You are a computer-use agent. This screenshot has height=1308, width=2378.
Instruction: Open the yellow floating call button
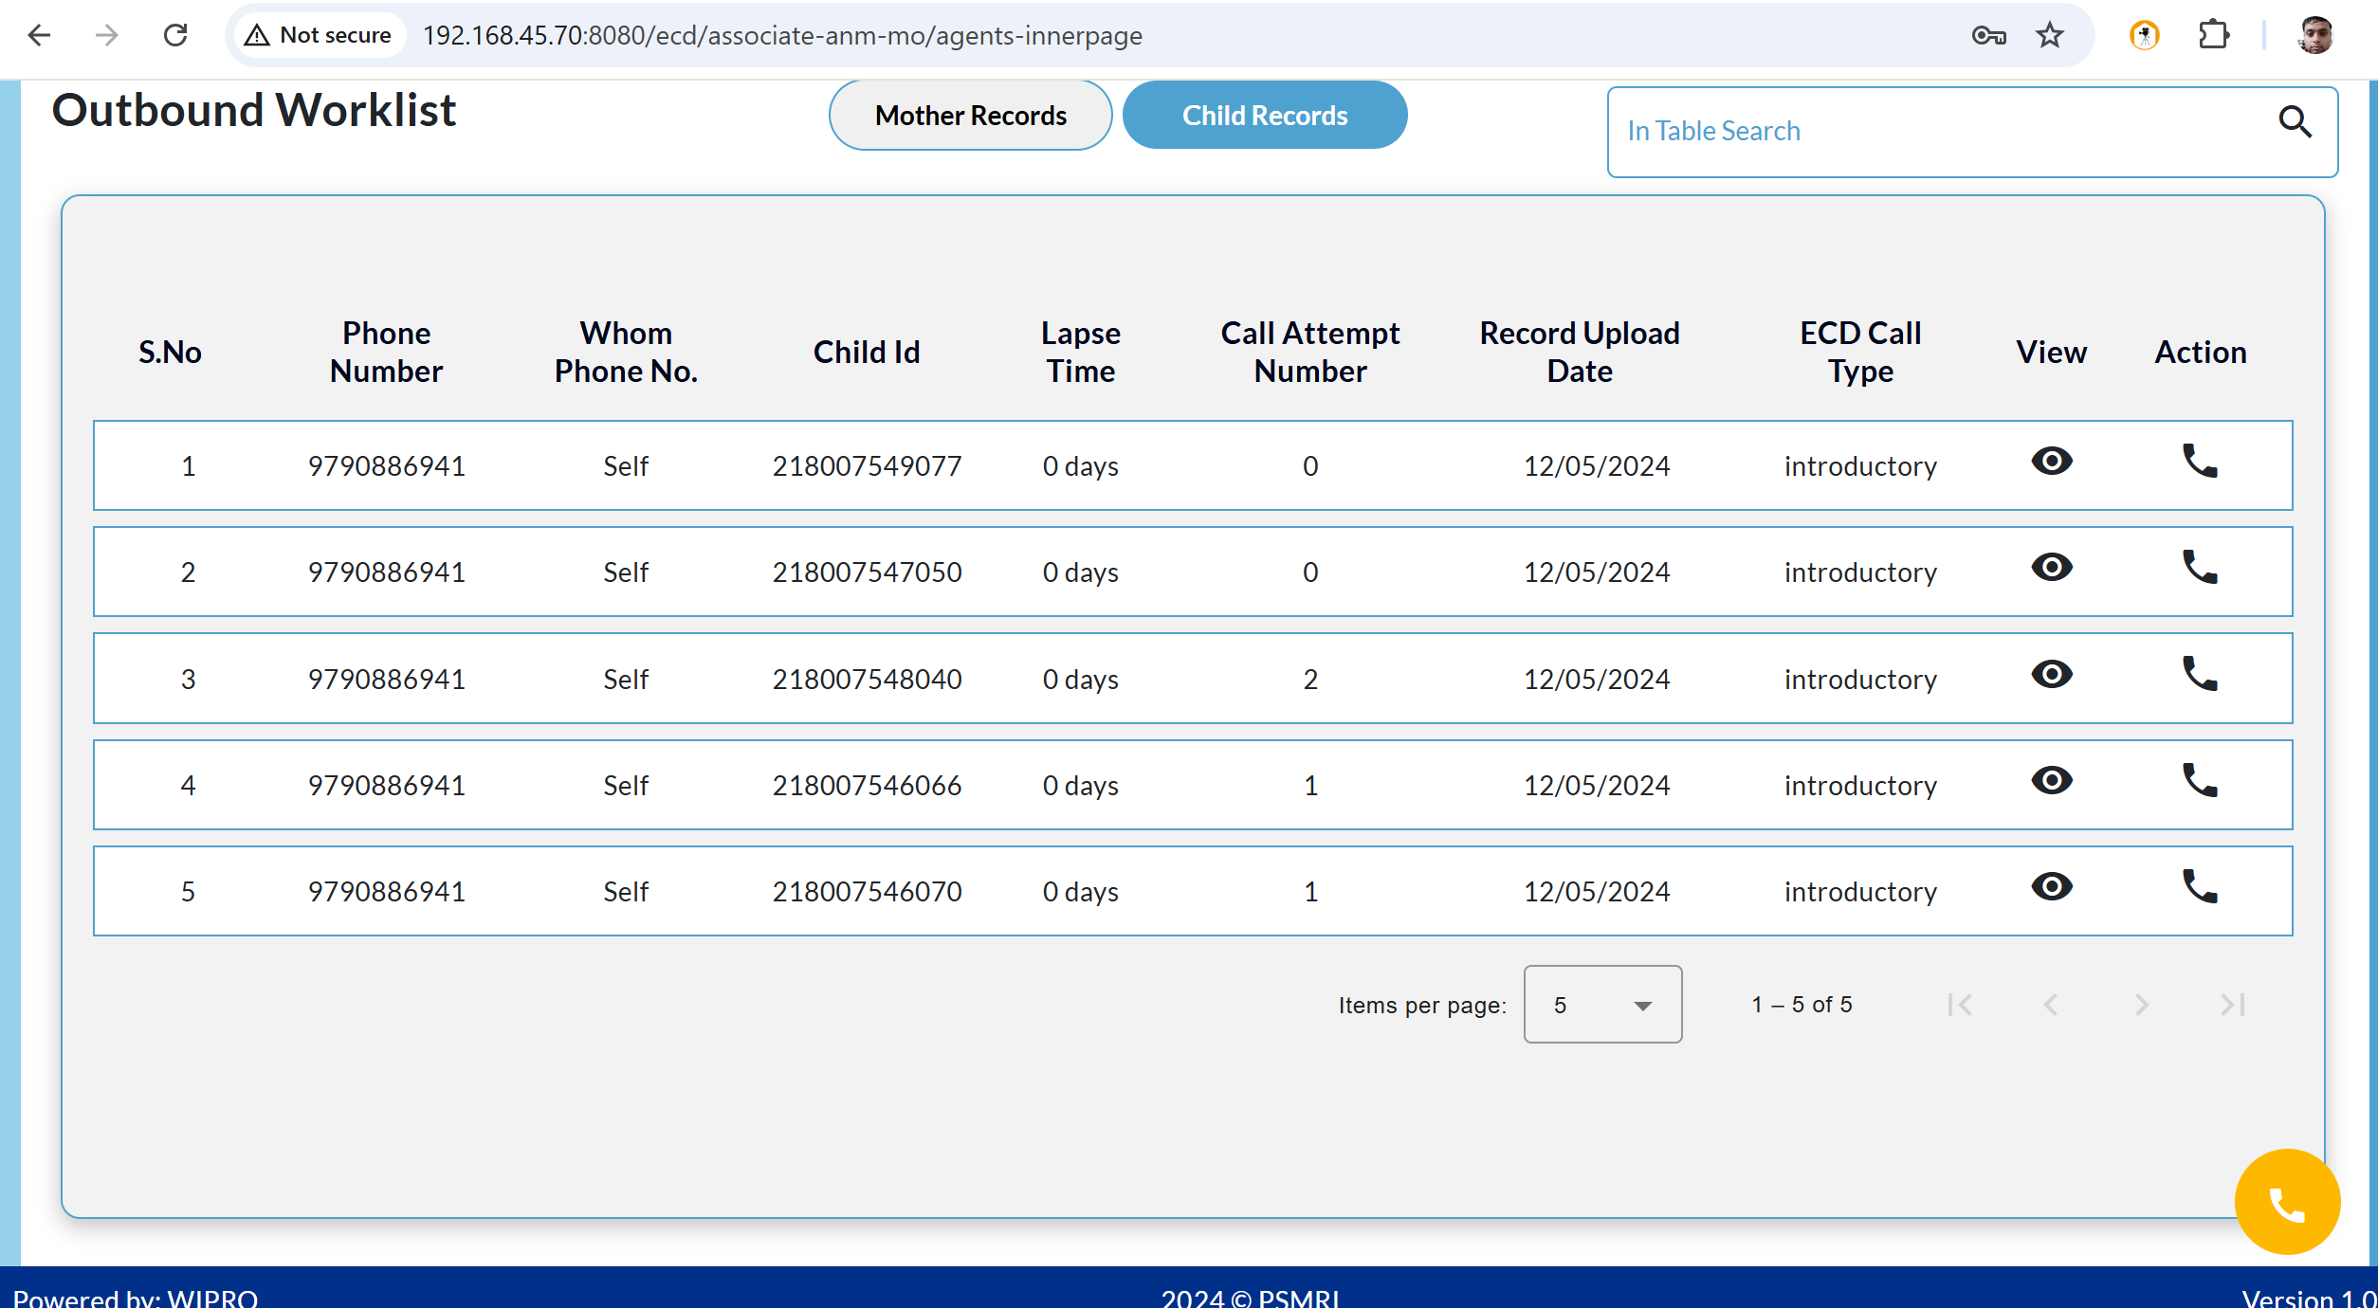2287,1202
